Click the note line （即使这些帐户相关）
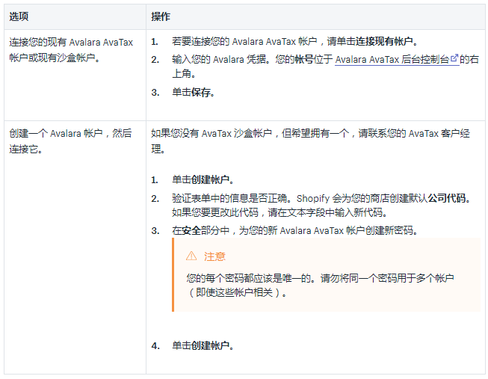The image size is (488, 379). click(237, 292)
